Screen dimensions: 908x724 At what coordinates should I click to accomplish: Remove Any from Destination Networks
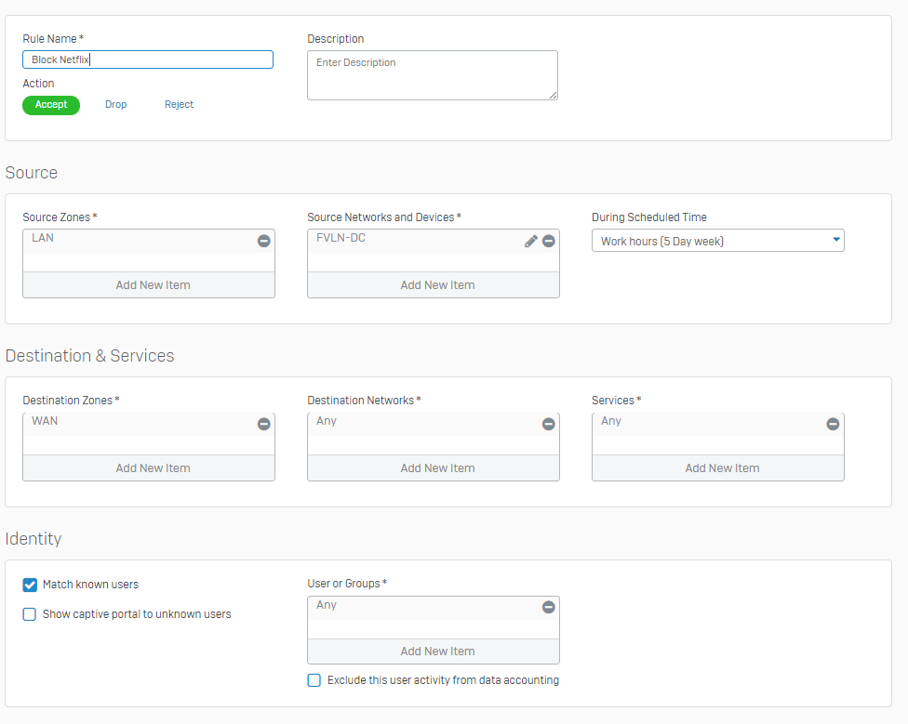coord(548,424)
